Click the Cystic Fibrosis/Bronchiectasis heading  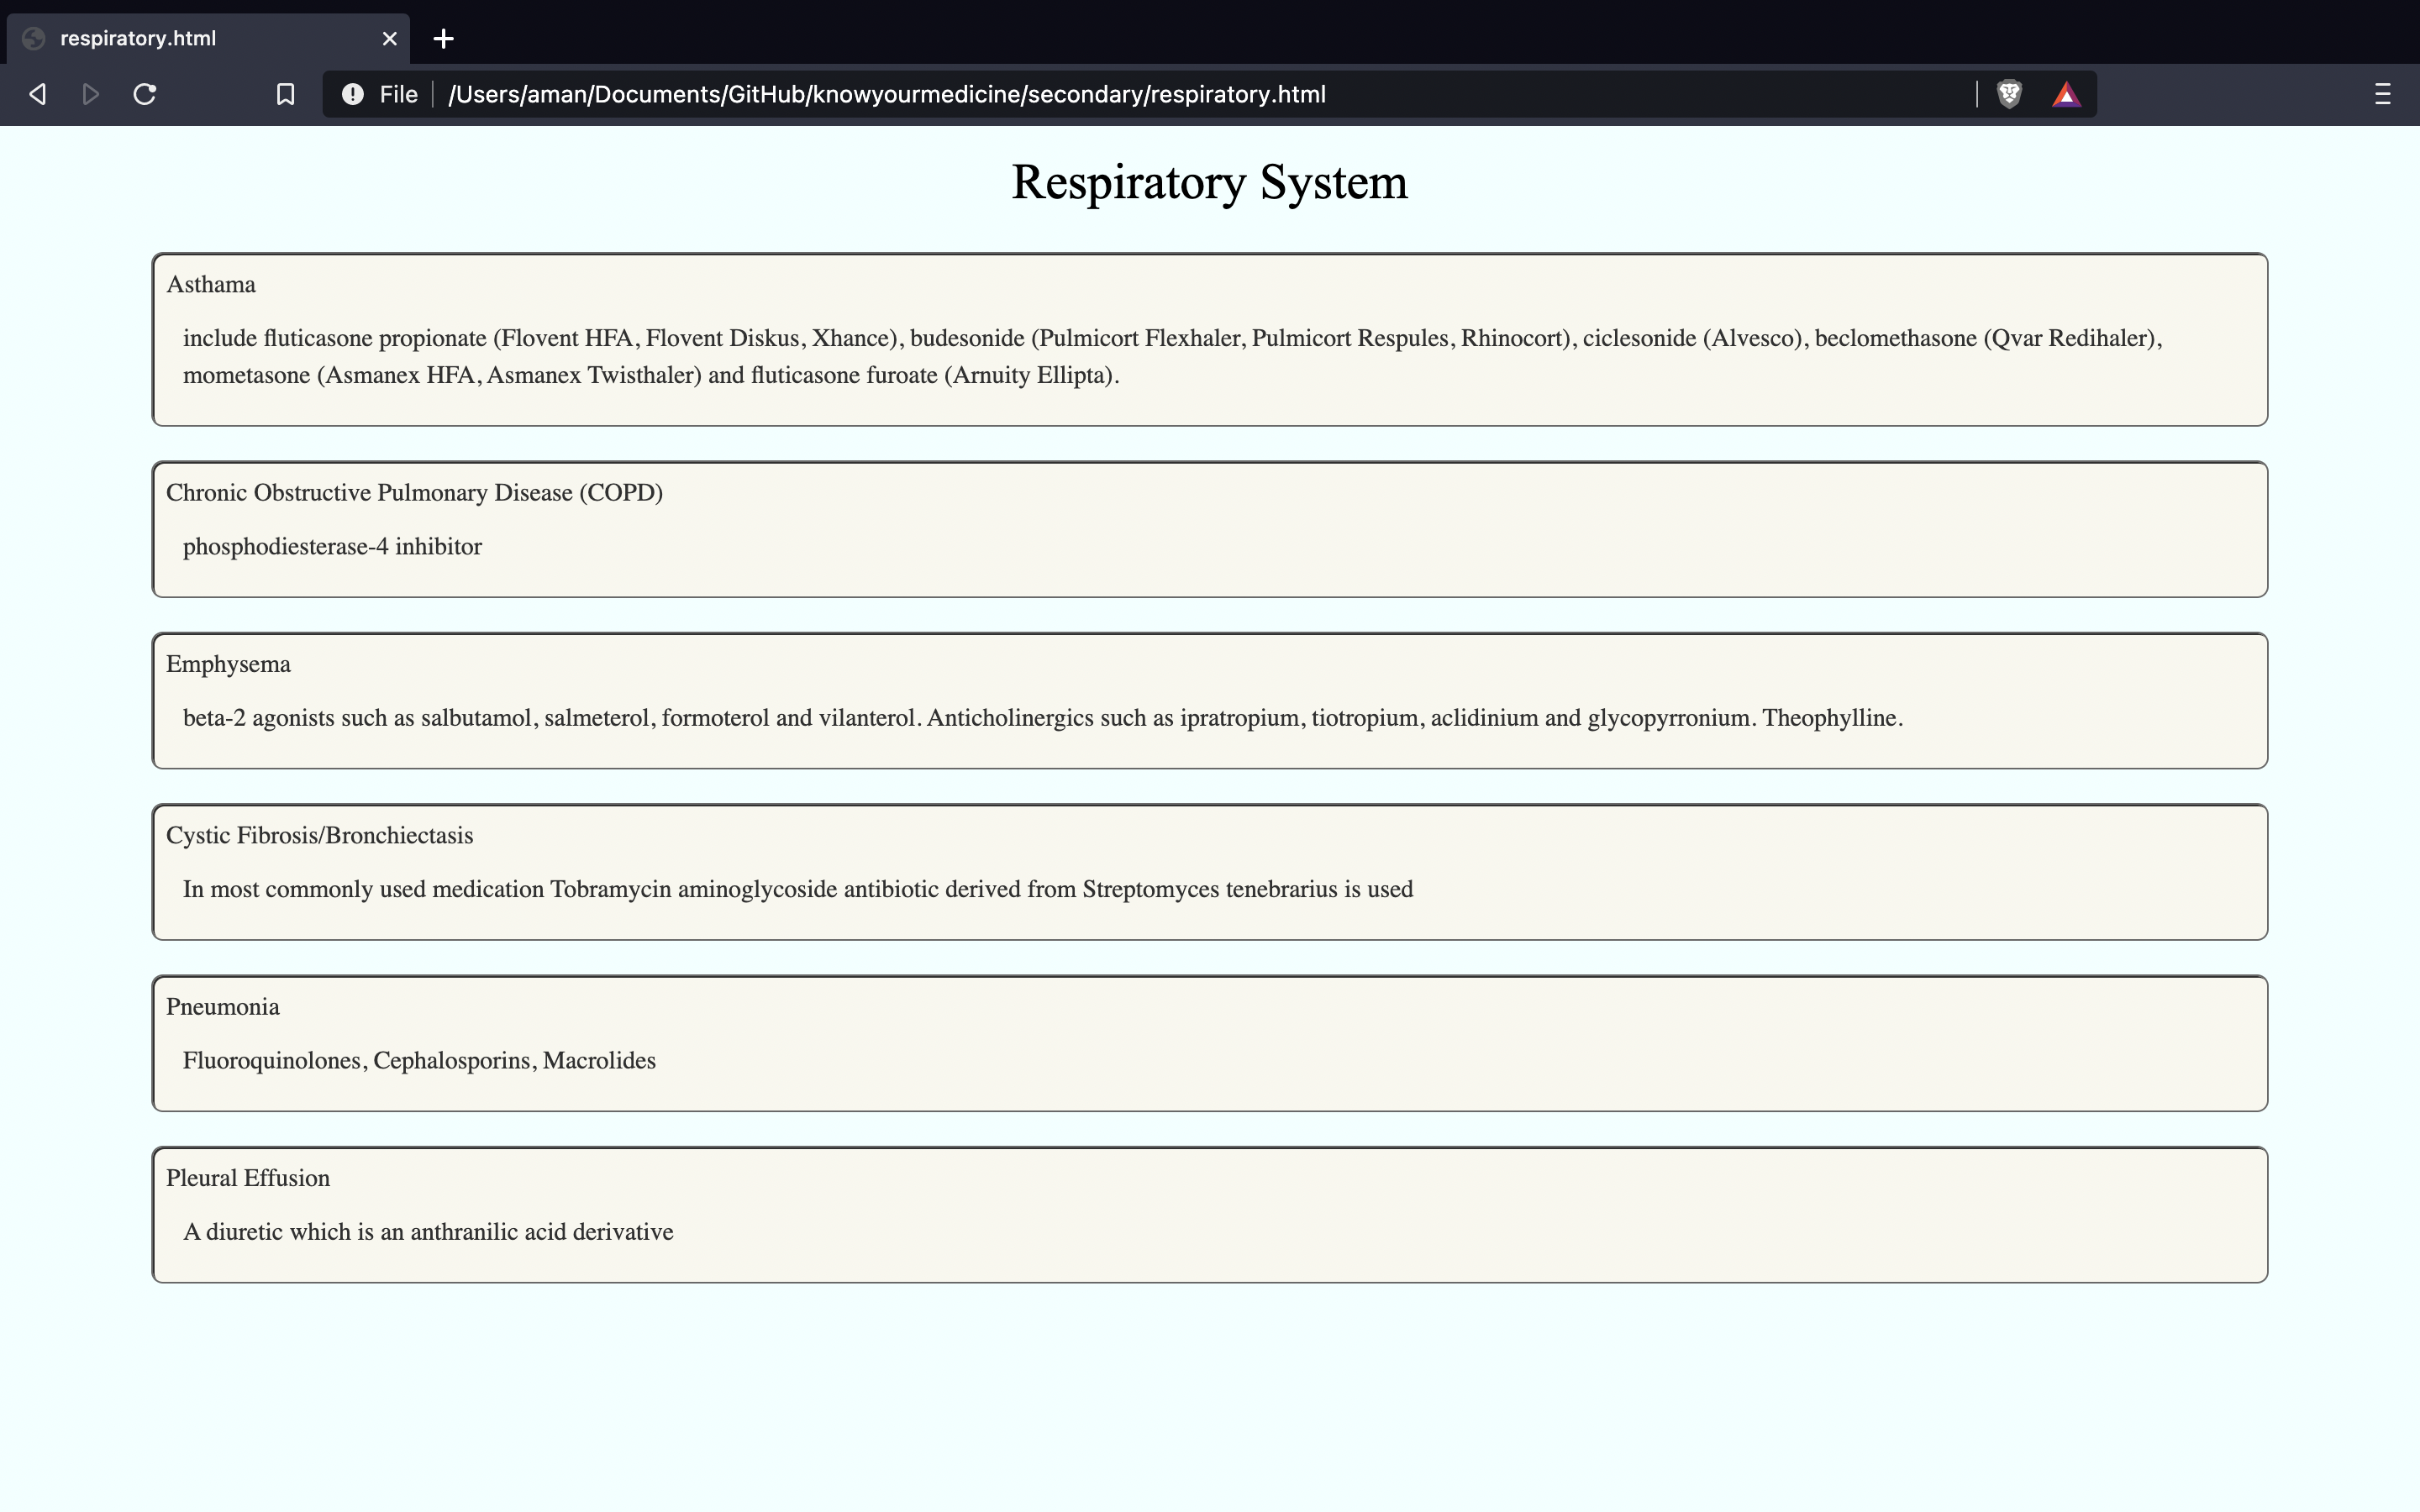click(319, 836)
